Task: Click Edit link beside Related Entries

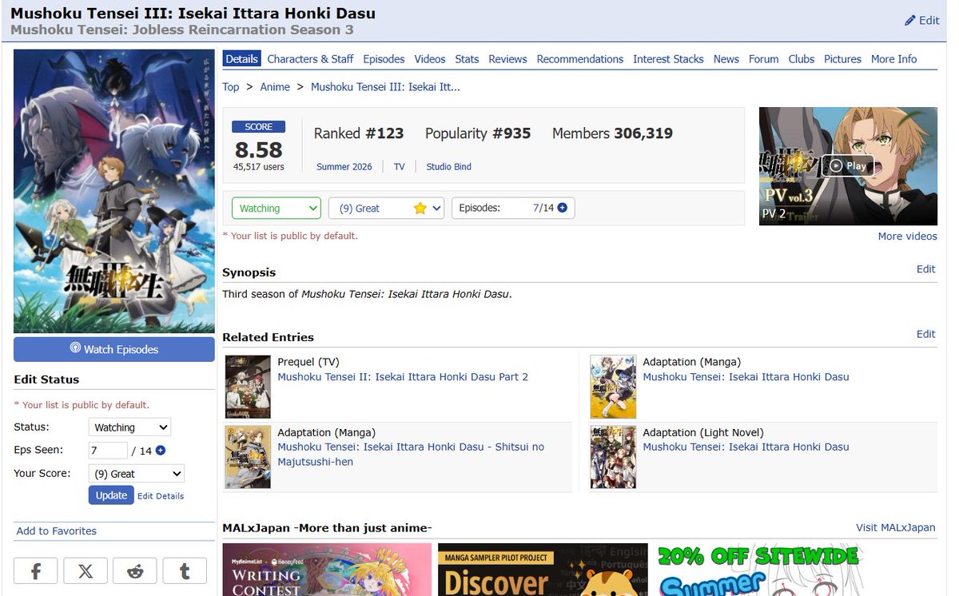Action: tap(925, 334)
